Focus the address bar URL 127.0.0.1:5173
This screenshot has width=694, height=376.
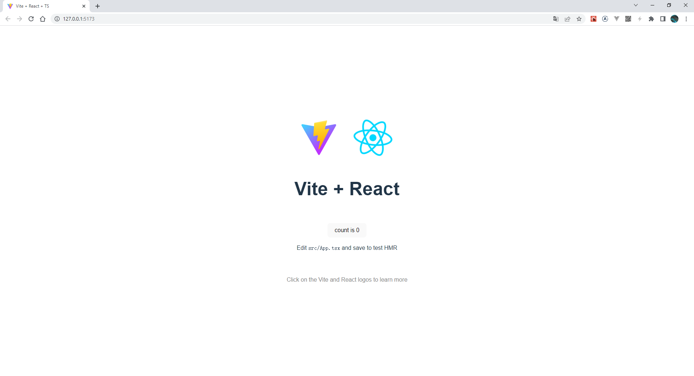coord(79,19)
